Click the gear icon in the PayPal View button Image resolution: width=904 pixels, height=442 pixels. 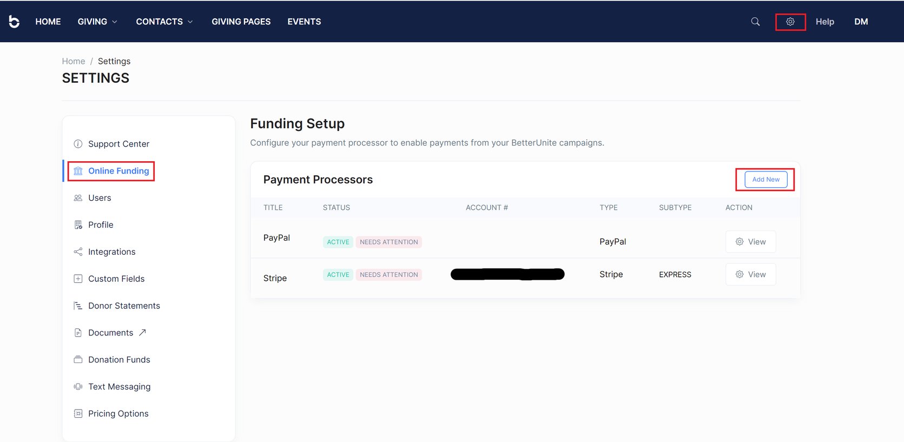(x=740, y=242)
